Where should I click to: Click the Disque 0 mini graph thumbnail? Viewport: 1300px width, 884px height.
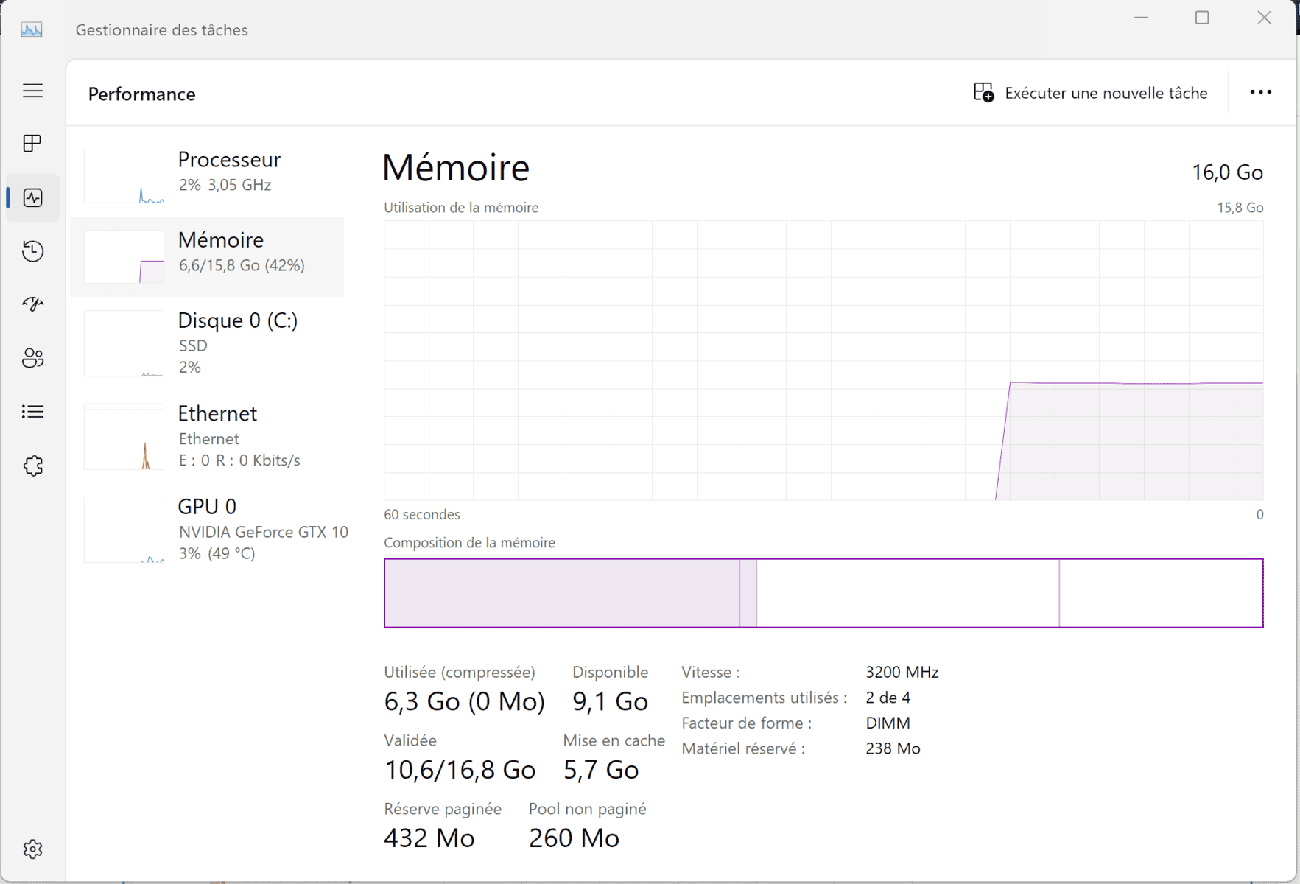(x=124, y=343)
